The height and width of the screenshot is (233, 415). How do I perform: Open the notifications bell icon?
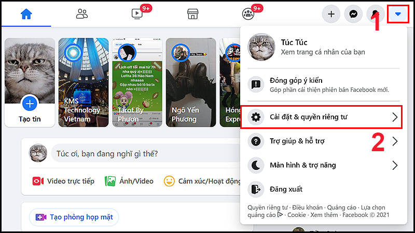point(376,14)
